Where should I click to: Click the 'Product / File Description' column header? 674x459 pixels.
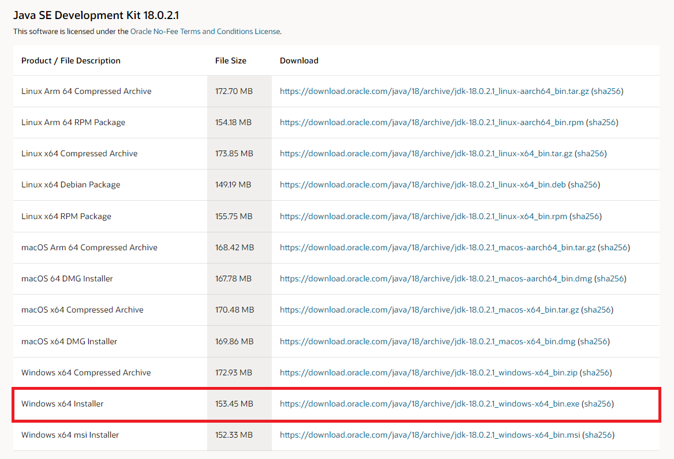coord(71,61)
